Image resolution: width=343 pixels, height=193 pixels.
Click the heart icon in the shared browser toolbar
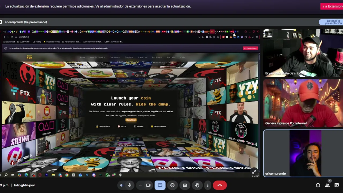[218, 37]
